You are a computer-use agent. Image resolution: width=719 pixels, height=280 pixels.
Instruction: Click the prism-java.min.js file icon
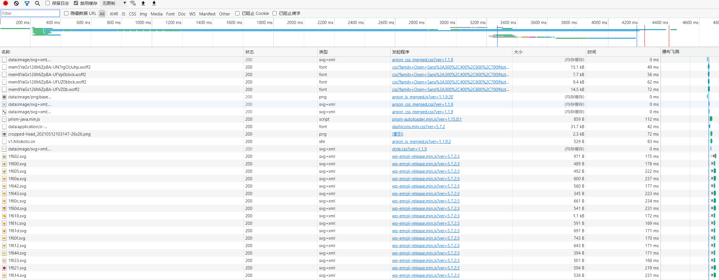[x=4, y=119]
